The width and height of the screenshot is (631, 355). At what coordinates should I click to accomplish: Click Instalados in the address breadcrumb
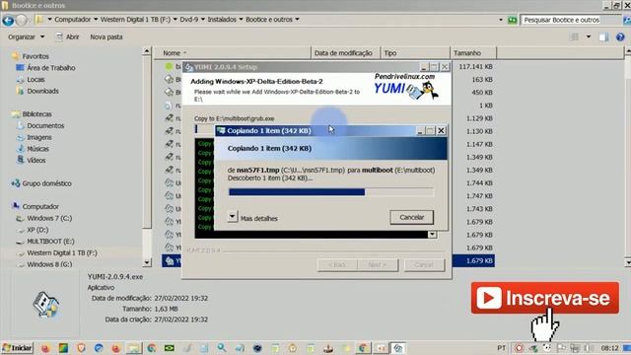click(222, 20)
